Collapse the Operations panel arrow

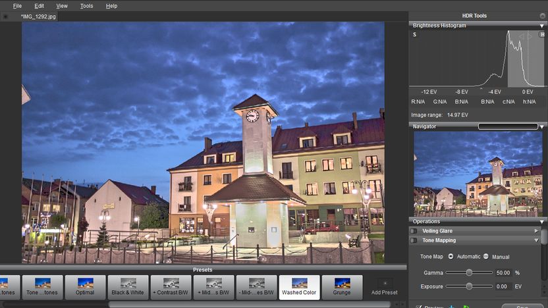tap(541, 222)
